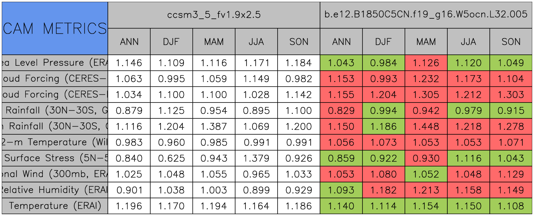The image size is (534, 216).
Task: Click the MAM column header under b.e12.B1850C5CN
Action: pos(426,42)
